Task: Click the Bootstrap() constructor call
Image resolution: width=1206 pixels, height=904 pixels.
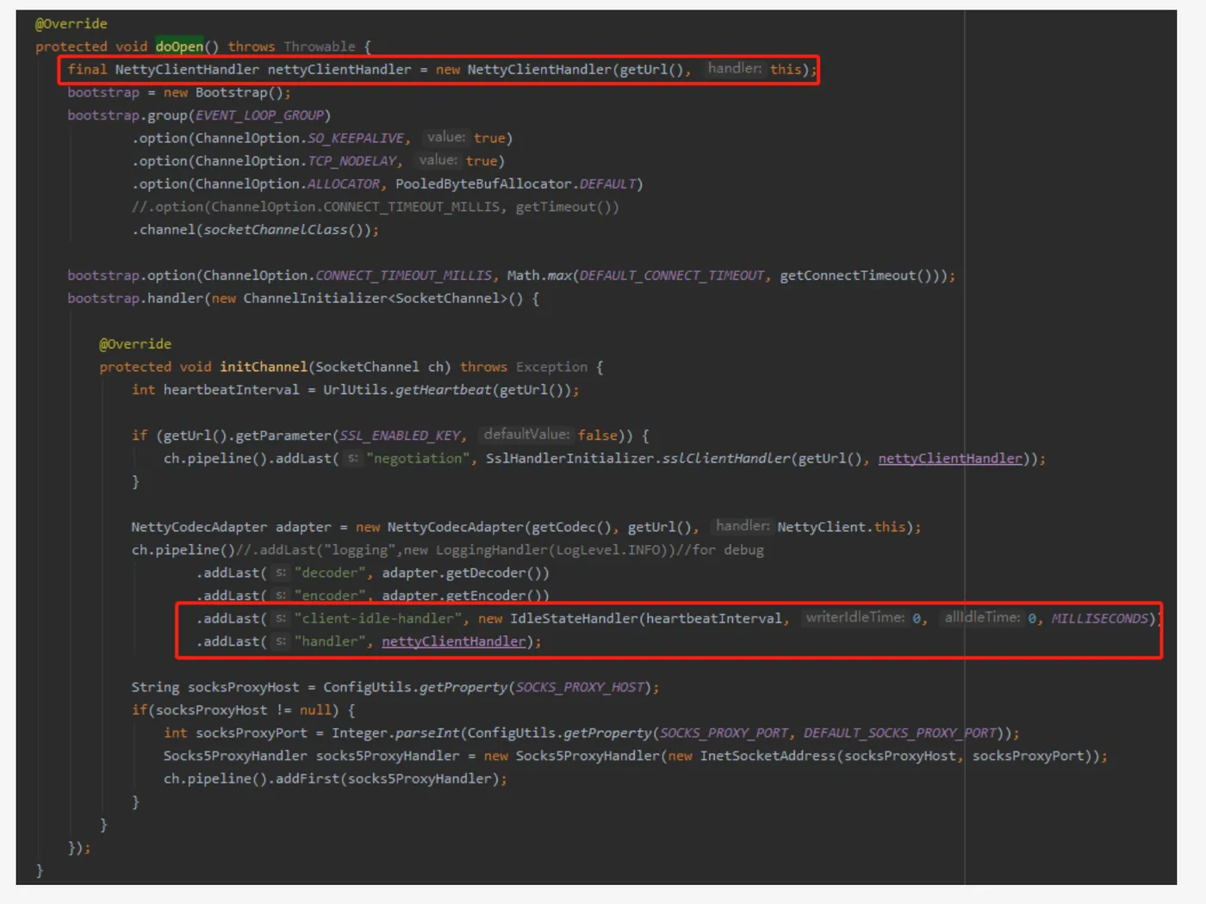Action: coord(239,92)
